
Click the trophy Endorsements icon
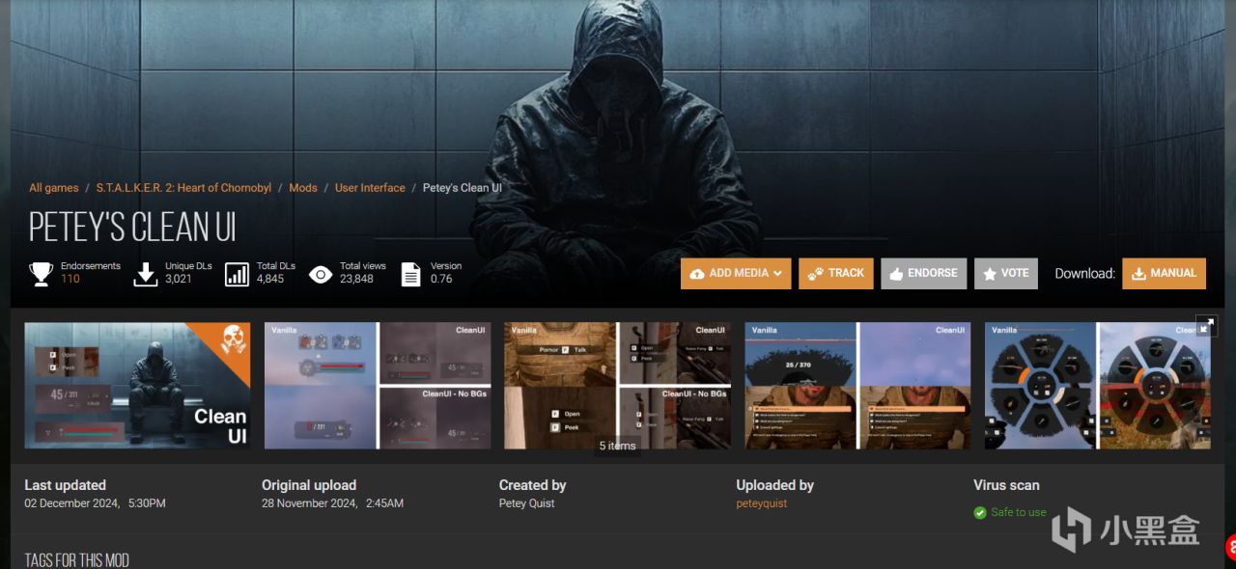point(41,274)
